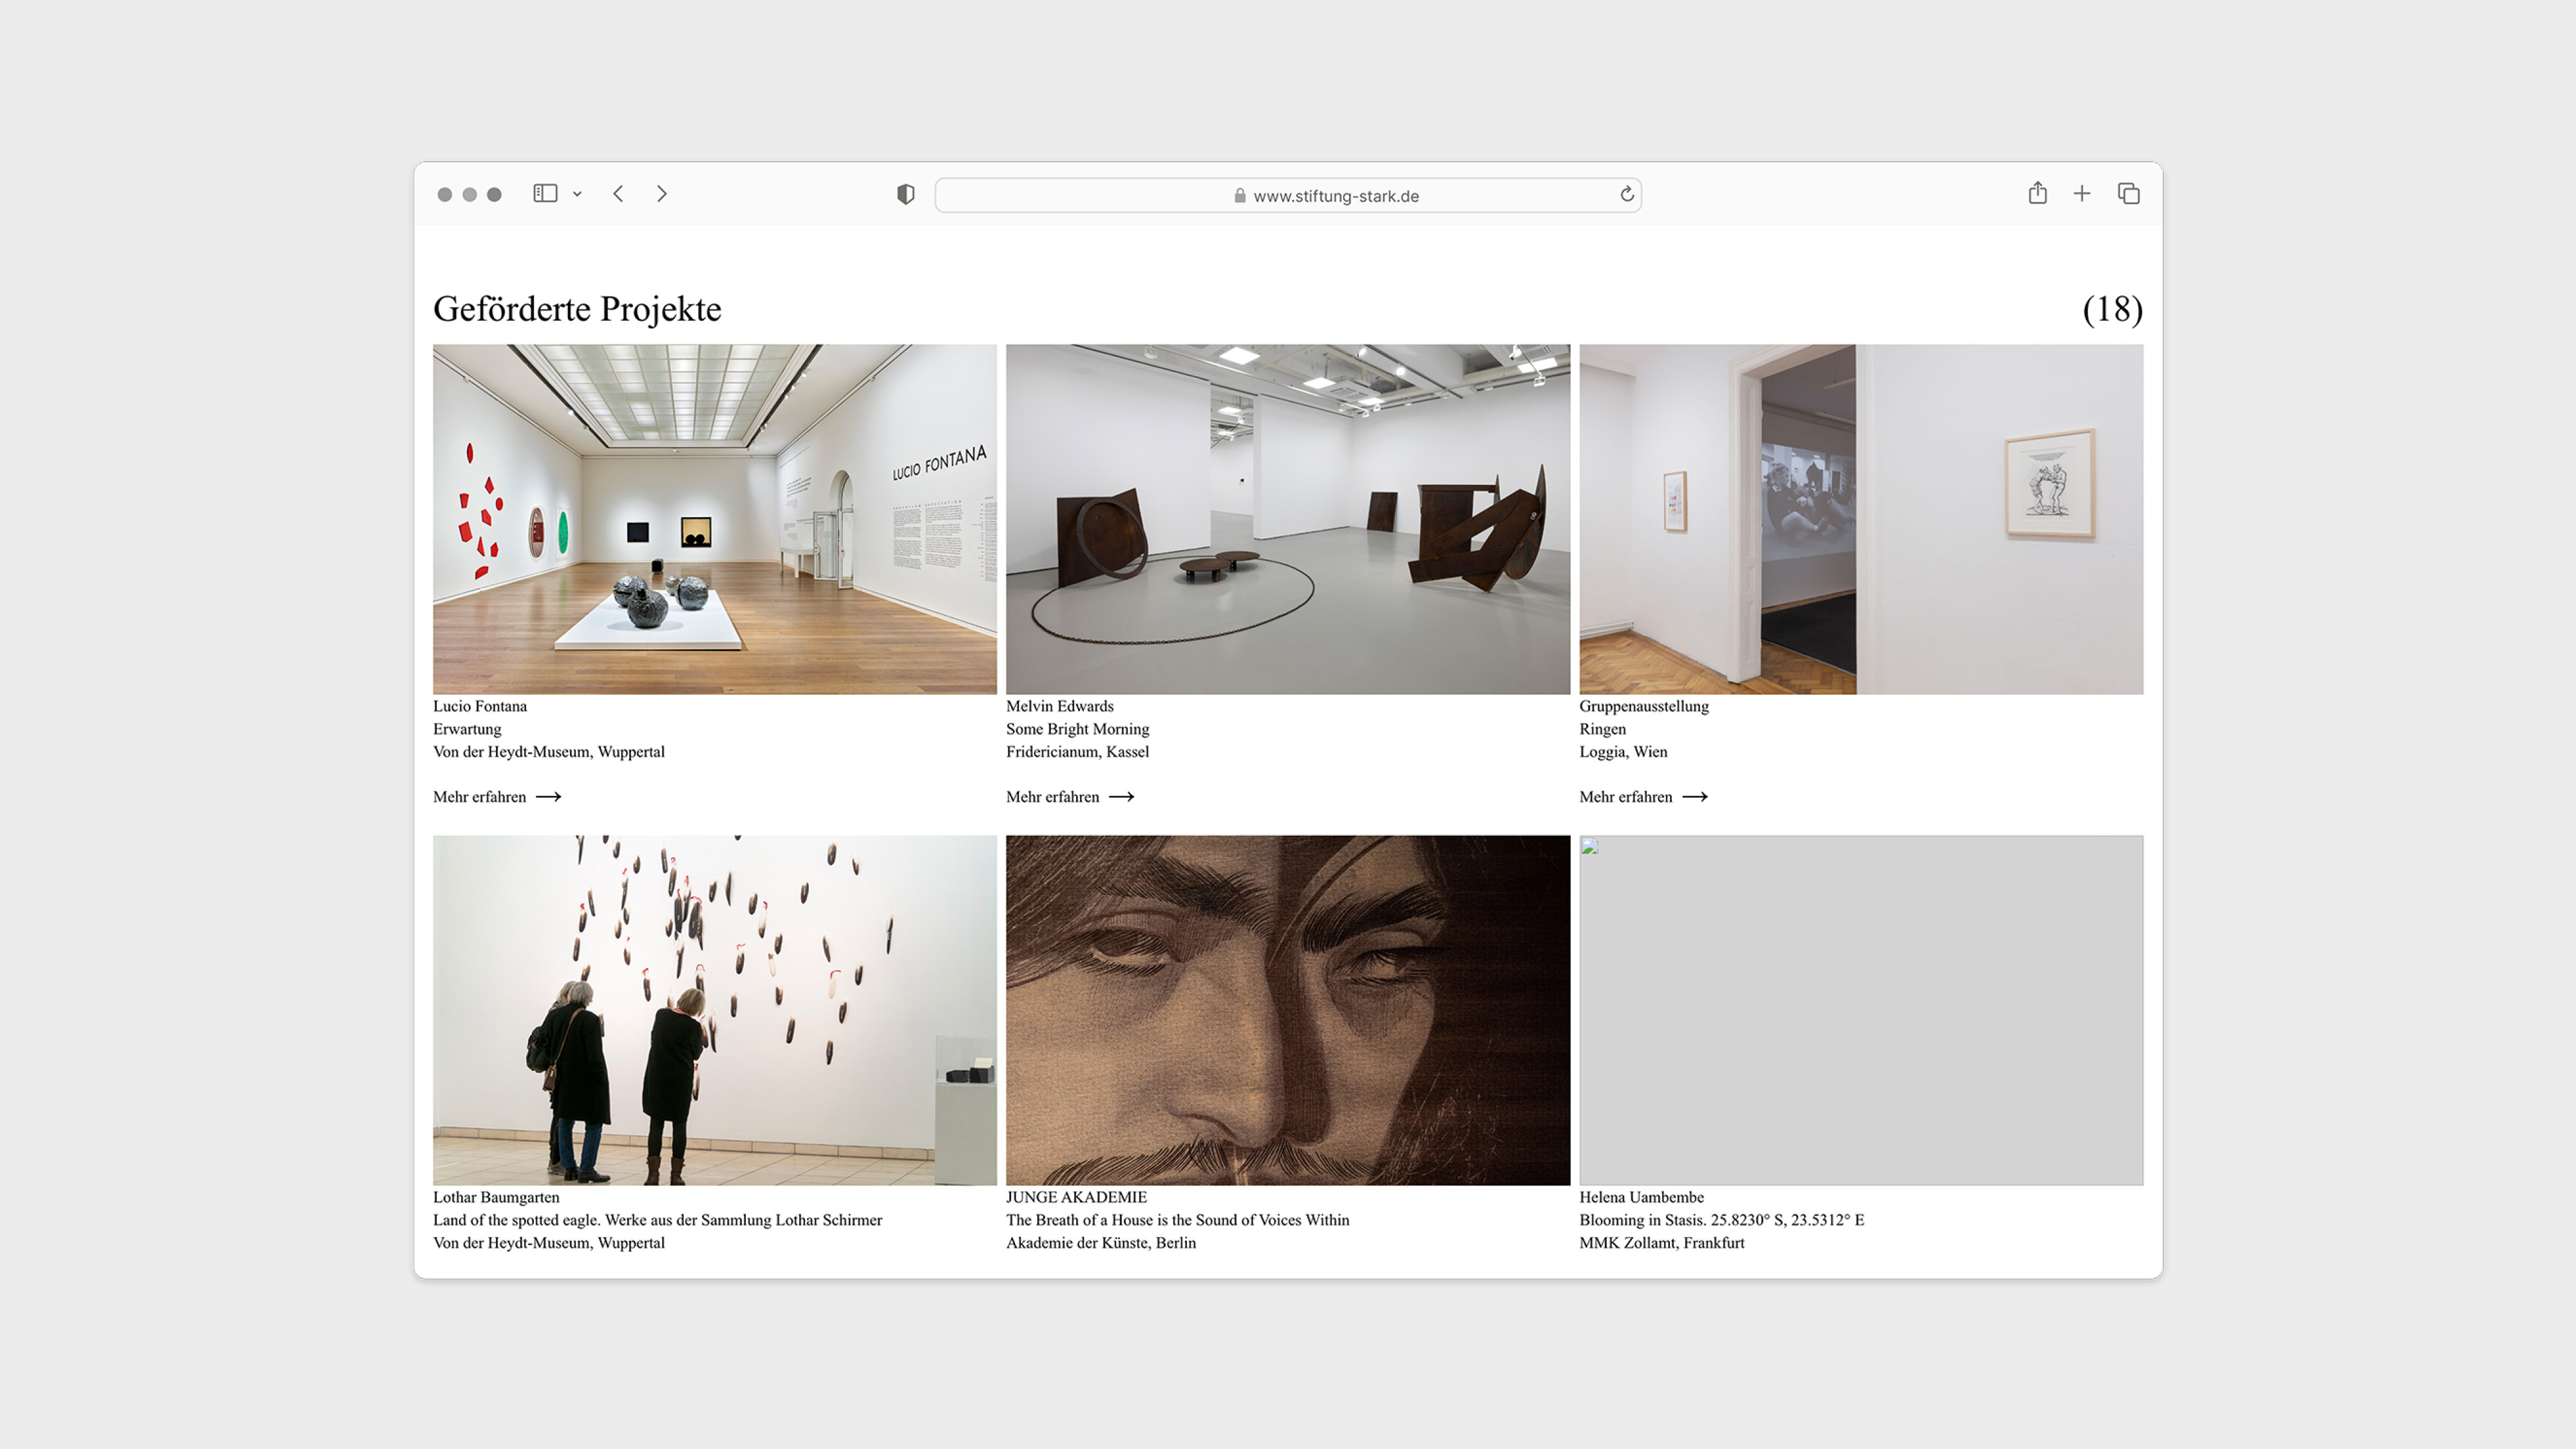
Task: Click The Breath of a House title
Action: click(x=1178, y=1220)
